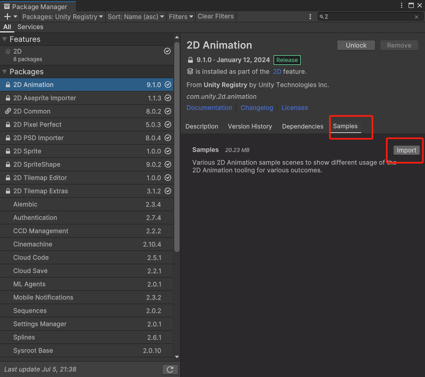Click installed checkmark on 2D Aseprite Importer
This screenshot has height=377, width=425.
point(168,98)
